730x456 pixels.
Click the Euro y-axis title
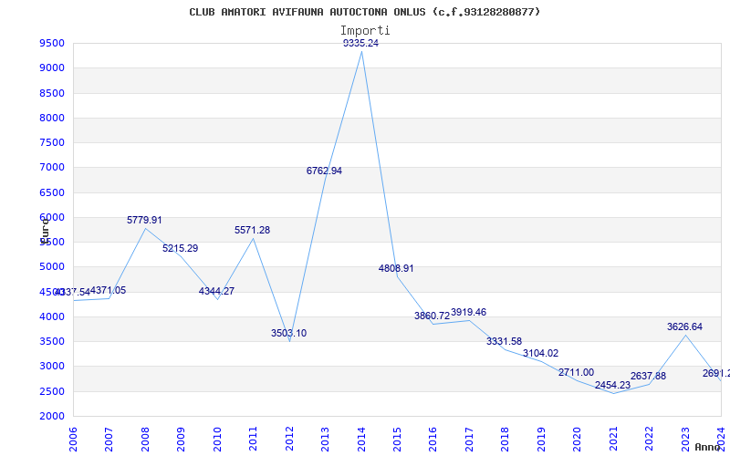(45, 231)
